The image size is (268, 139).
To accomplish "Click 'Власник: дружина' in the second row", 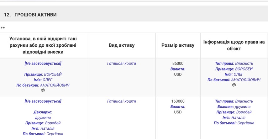I will (x=234, y=107).
